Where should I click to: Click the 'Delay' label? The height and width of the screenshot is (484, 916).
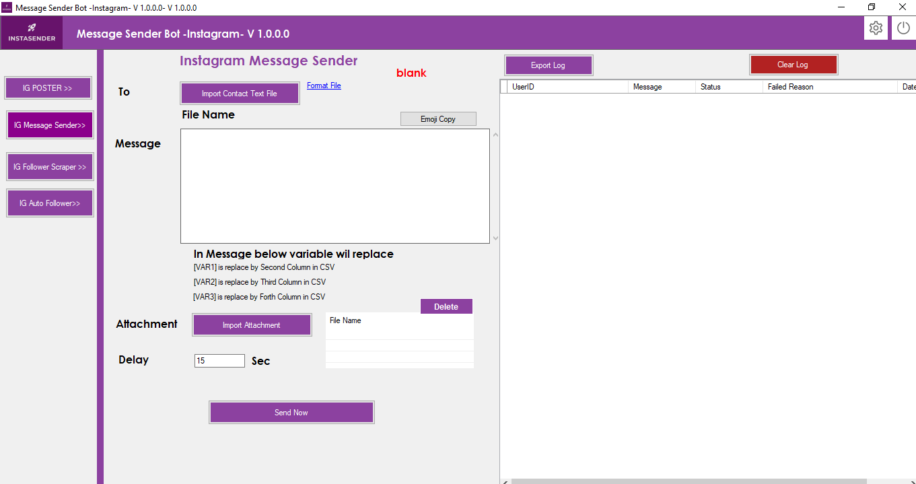[x=133, y=359]
